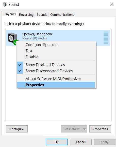Click the bottom Properties button
116x147 pixels.
[x=100, y=129]
